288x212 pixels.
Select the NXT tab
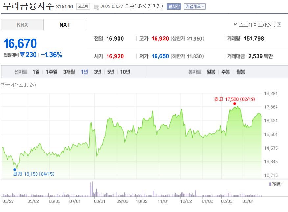65,25
